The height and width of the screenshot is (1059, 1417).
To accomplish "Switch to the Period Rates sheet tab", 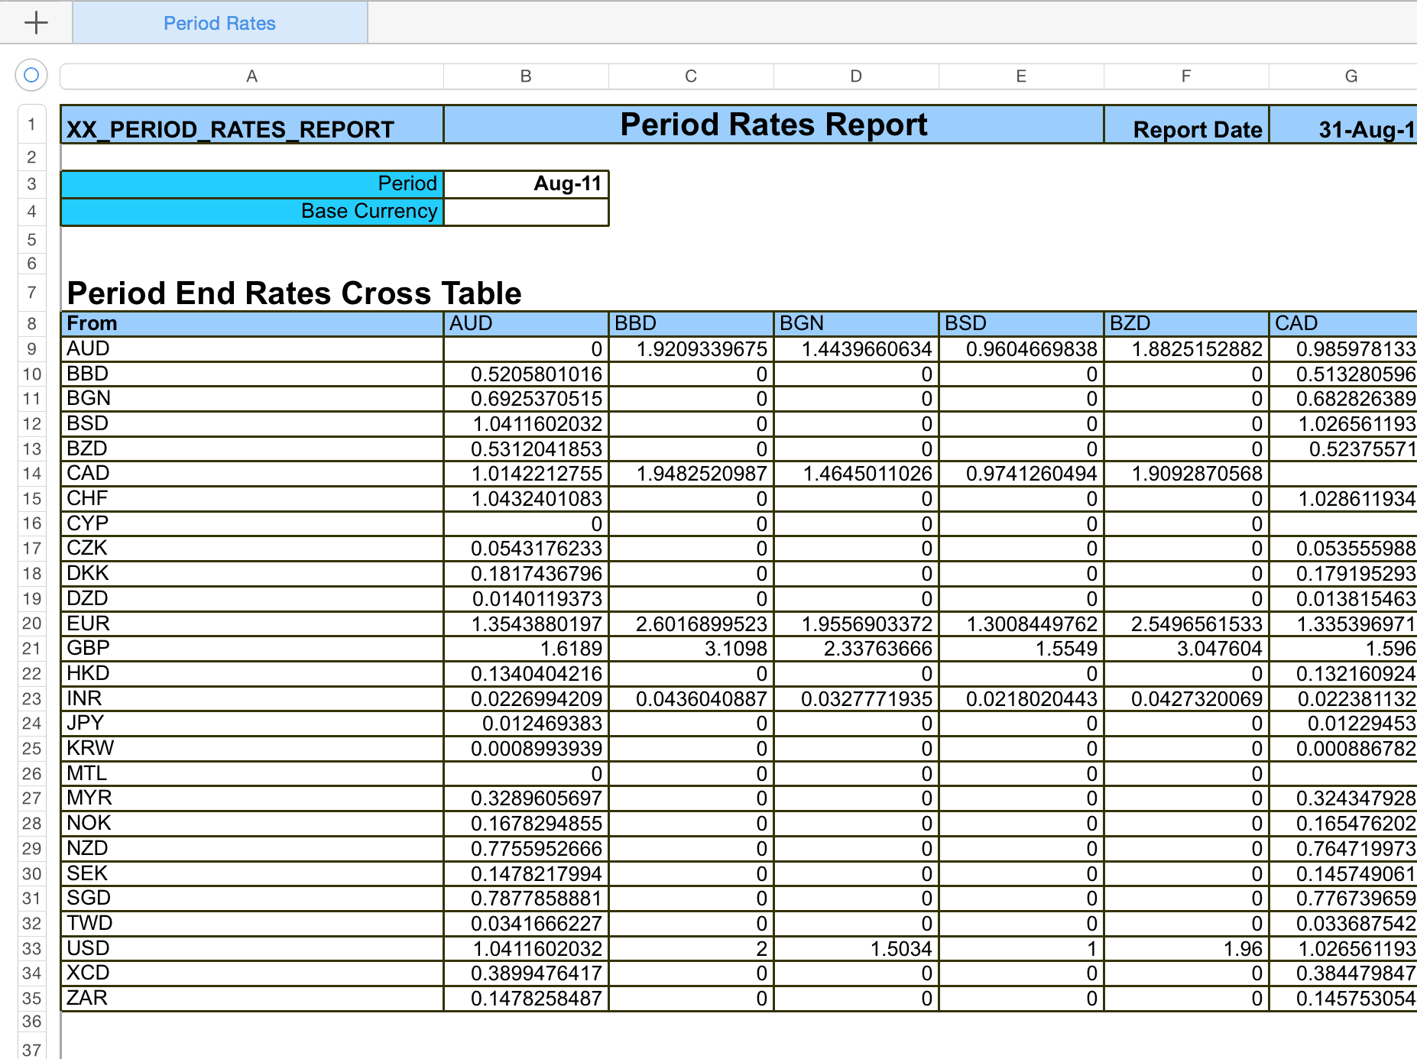I will pos(219,23).
